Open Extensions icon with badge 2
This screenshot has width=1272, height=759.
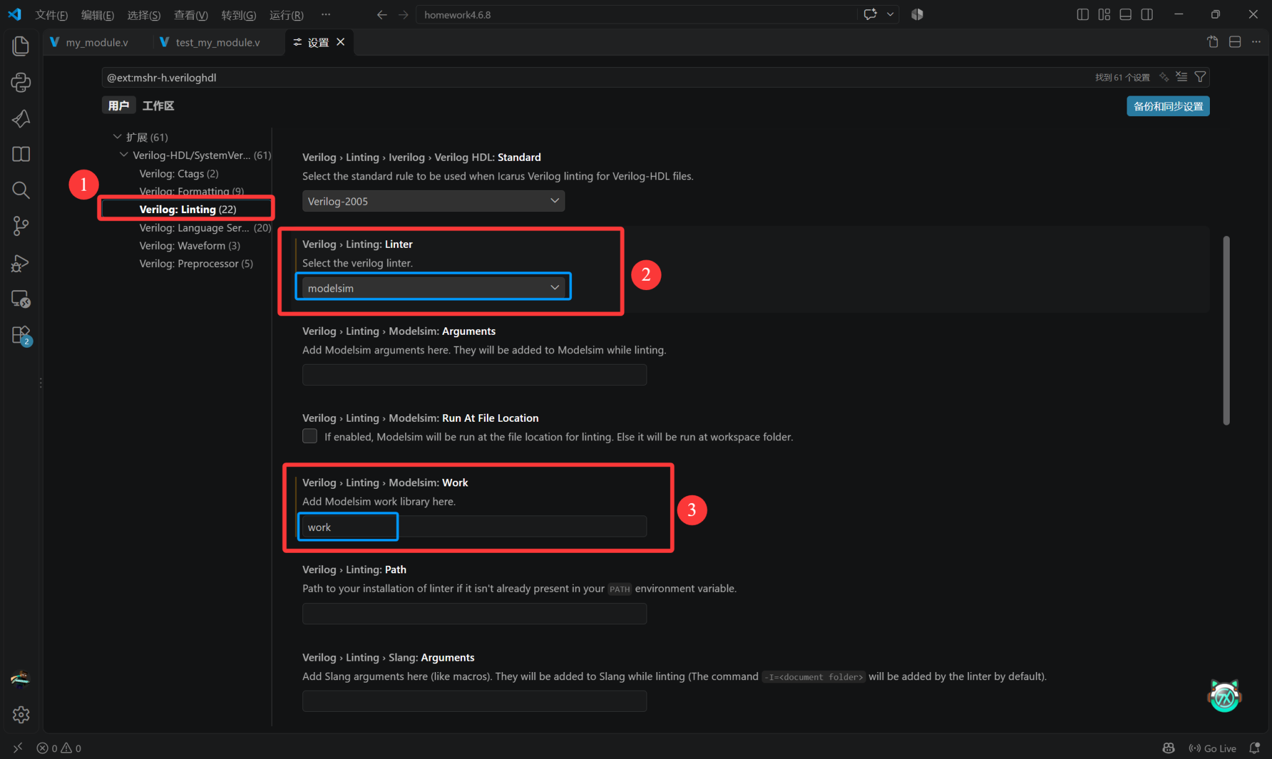21,335
